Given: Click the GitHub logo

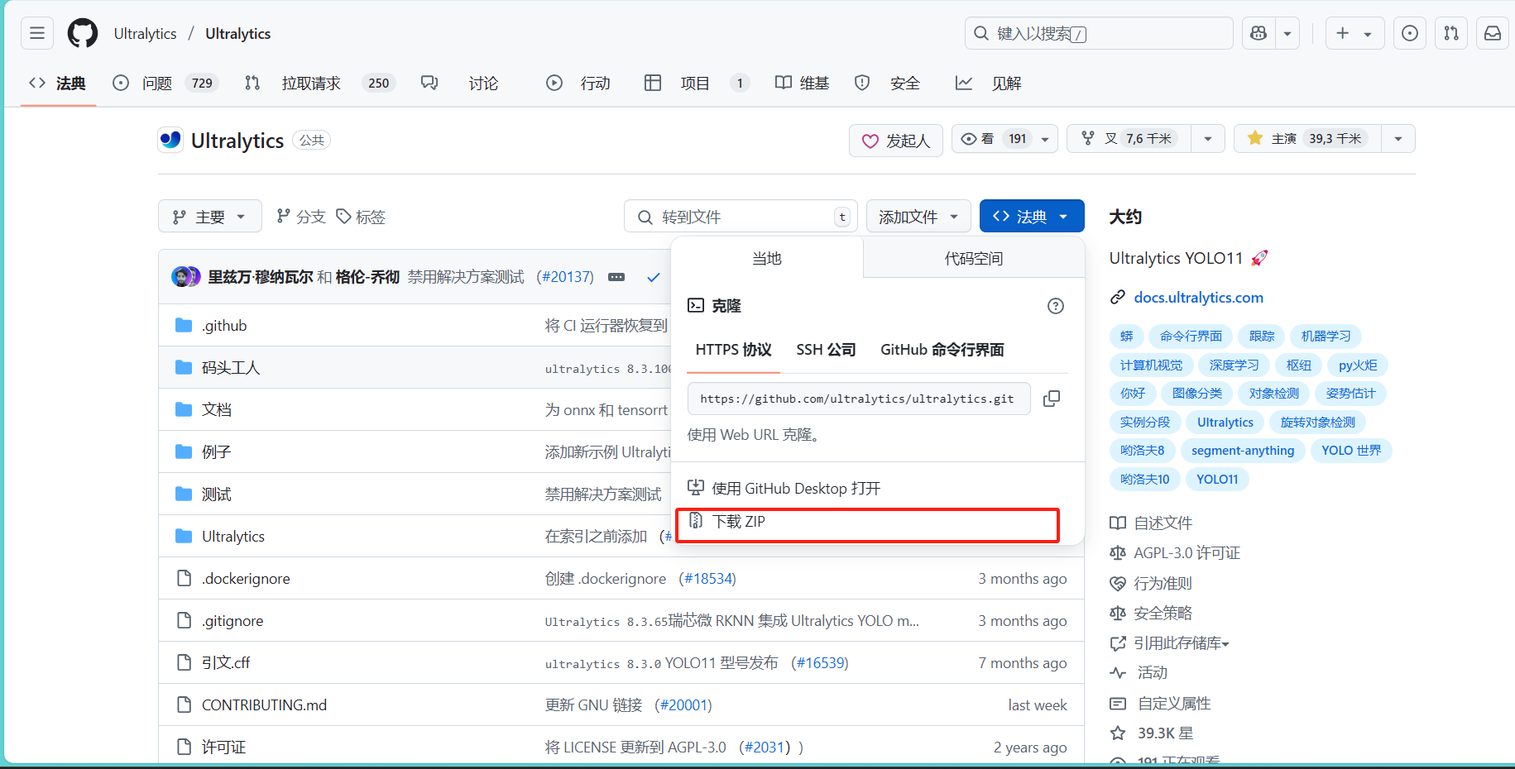Looking at the screenshot, I should 82,33.
